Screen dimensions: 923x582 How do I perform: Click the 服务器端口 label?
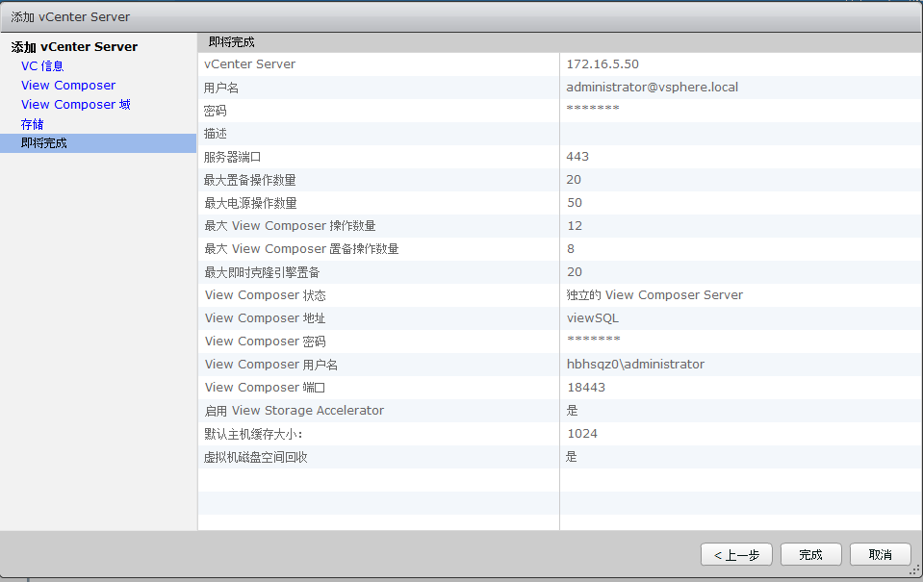pos(233,157)
